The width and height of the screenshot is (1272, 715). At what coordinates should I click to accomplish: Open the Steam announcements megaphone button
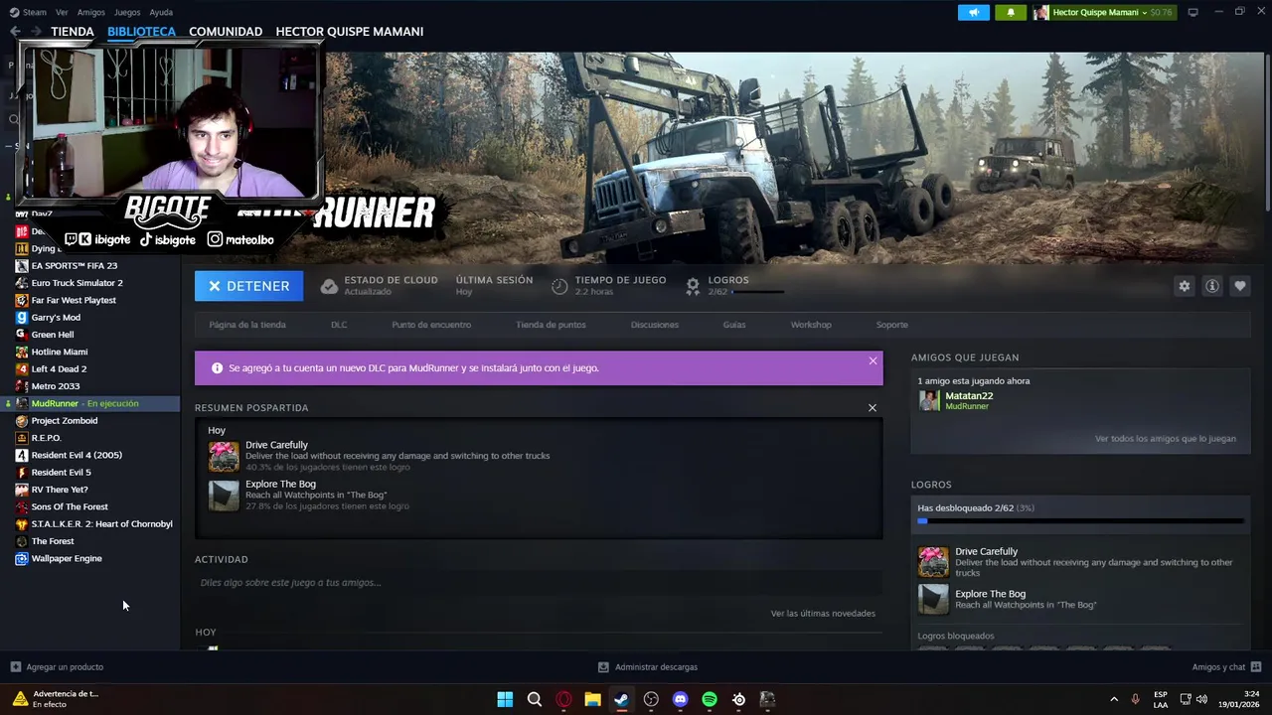pos(974,12)
